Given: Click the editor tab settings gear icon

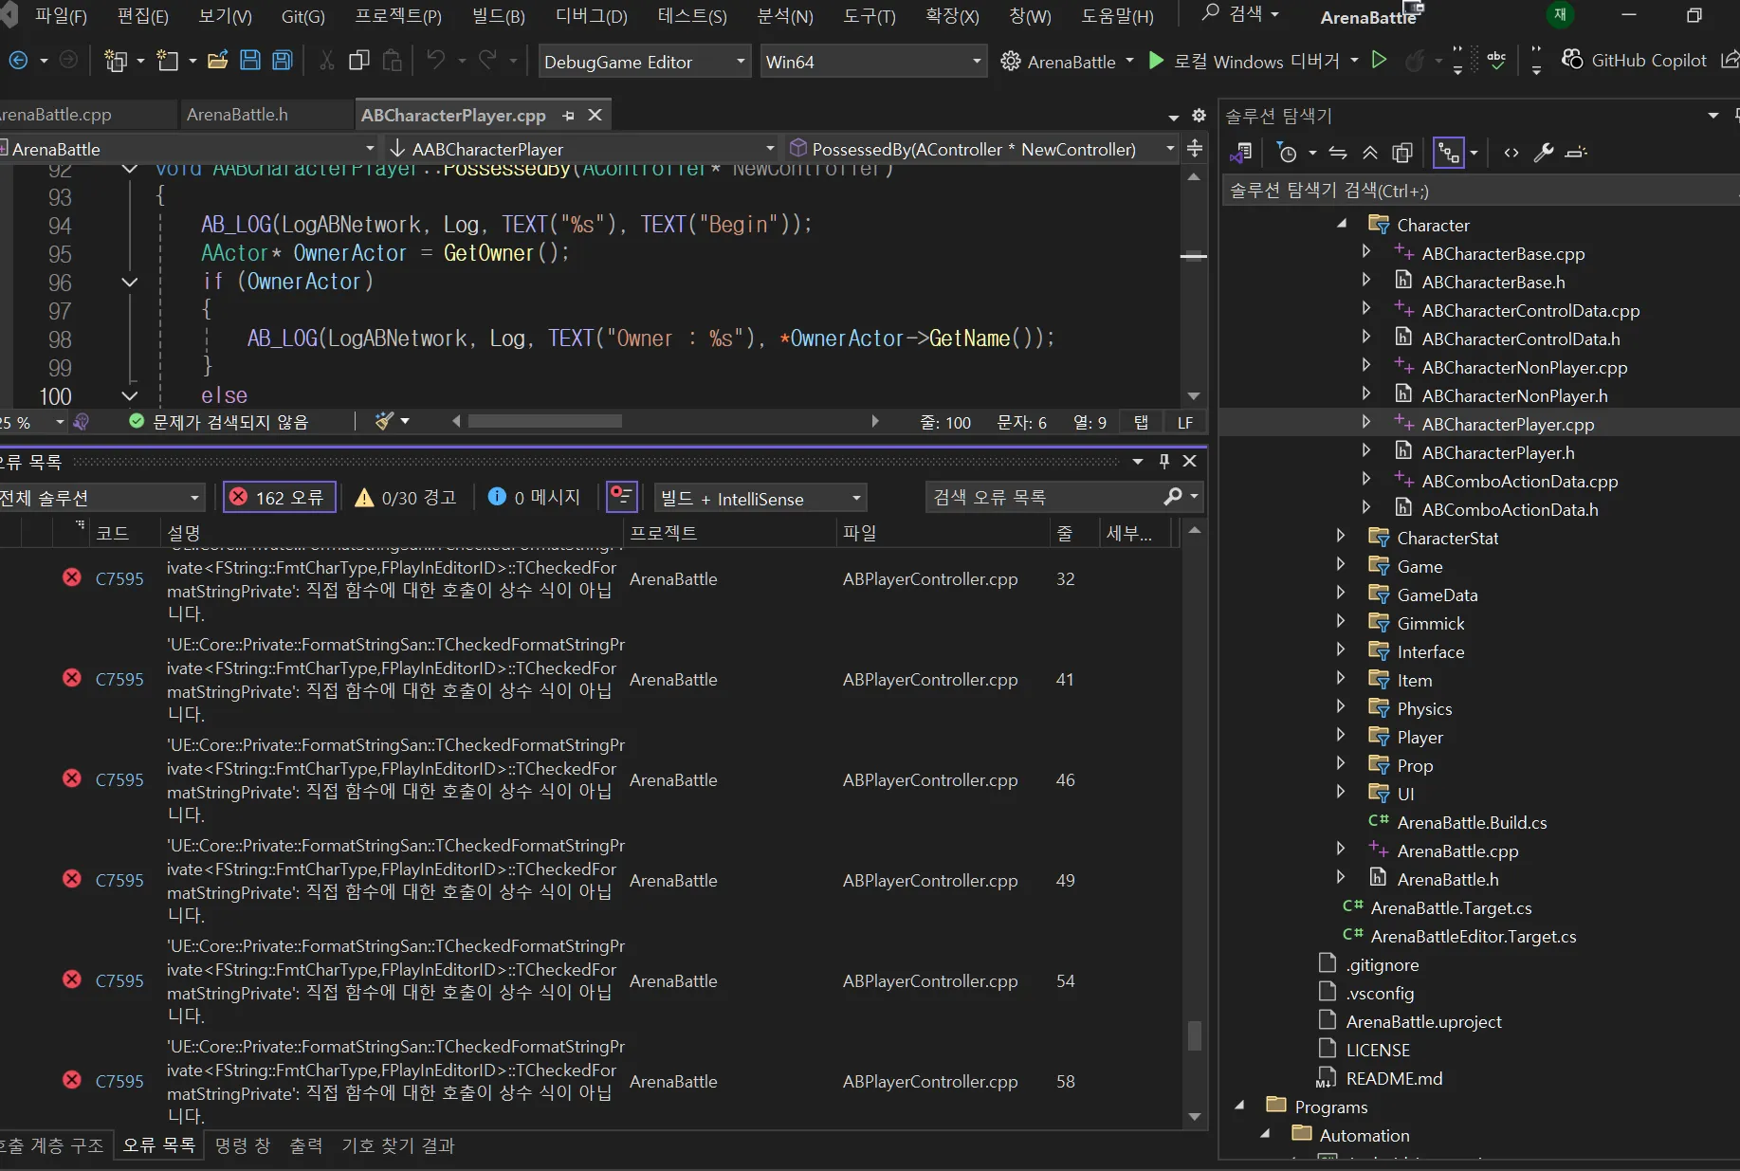Looking at the screenshot, I should coord(1199,116).
